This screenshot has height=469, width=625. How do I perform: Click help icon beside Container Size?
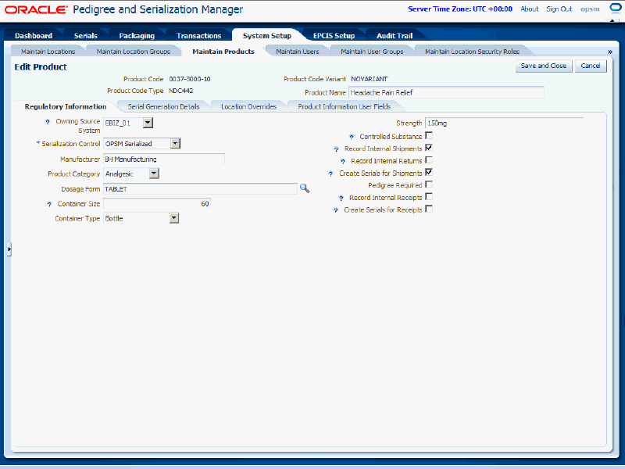(49, 204)
